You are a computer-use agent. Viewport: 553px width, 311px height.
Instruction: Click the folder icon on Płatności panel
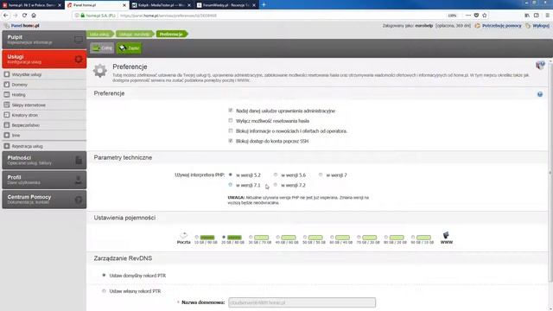(79, 161)
